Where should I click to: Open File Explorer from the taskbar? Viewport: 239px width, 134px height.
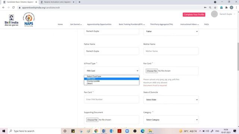150,131
